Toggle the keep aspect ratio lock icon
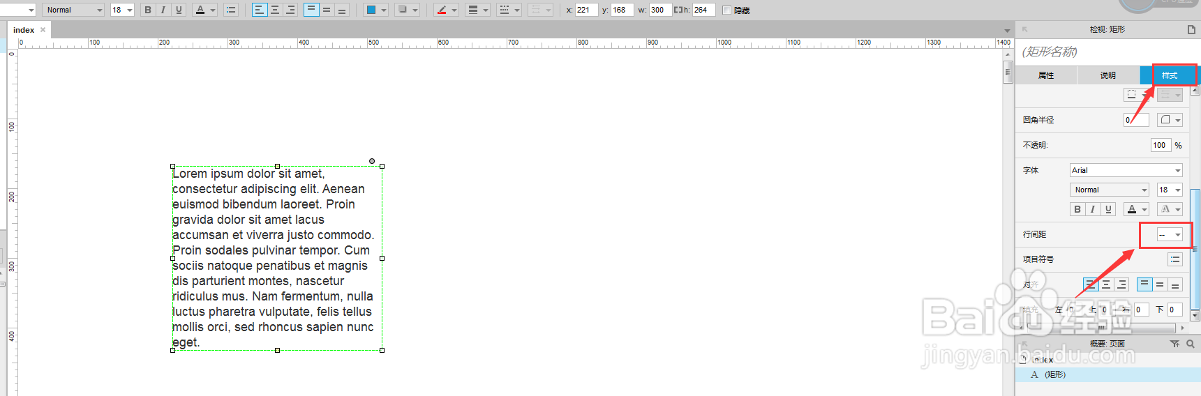The image size is (1201, 396). (678, 10)
